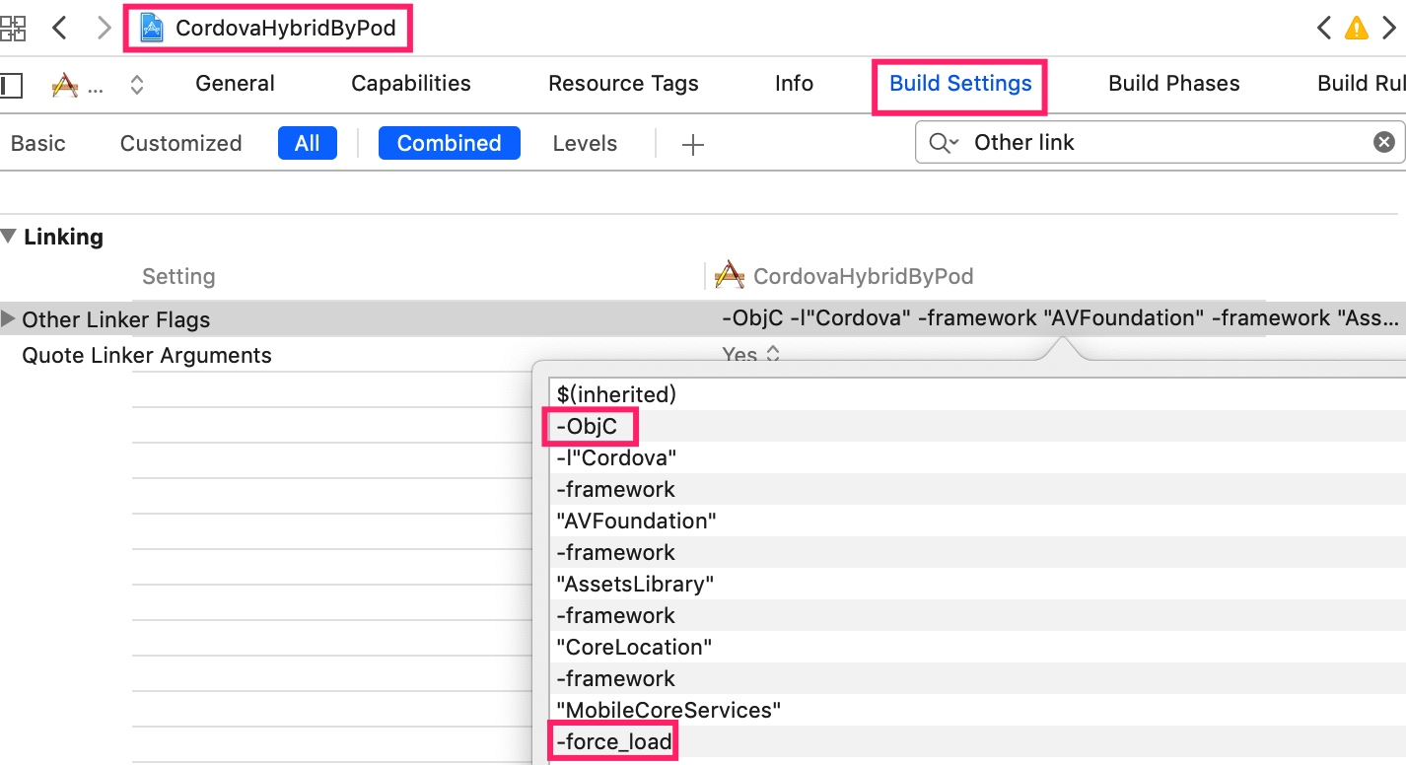The width and height of the screenshot is (1406, 765).
Task: Open the Build Phases tab
Action: tap(1173, 84)
